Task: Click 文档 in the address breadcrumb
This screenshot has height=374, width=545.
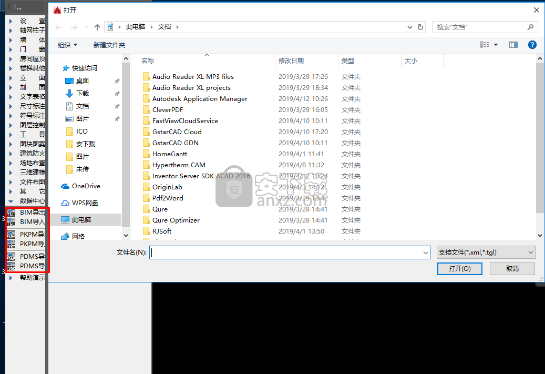Action: (164, 27)
